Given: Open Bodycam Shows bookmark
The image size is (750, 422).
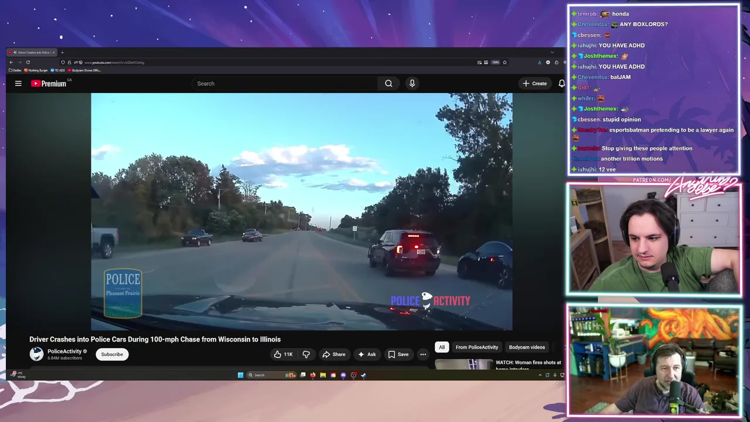Looking at the screenshot, I should pos(84,70).
